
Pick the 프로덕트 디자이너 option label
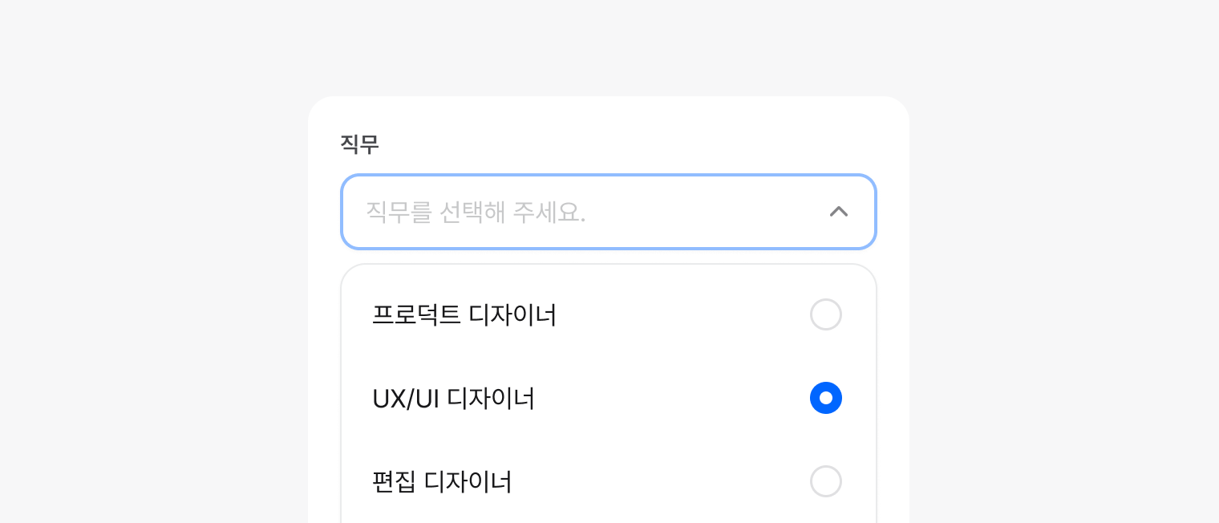[x=464, y=314]
